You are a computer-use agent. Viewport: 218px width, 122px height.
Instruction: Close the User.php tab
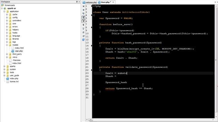113,2
